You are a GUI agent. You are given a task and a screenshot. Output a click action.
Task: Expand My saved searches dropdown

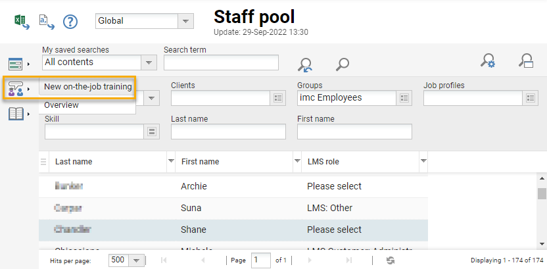pyautogui.click(x=149, y=62)
